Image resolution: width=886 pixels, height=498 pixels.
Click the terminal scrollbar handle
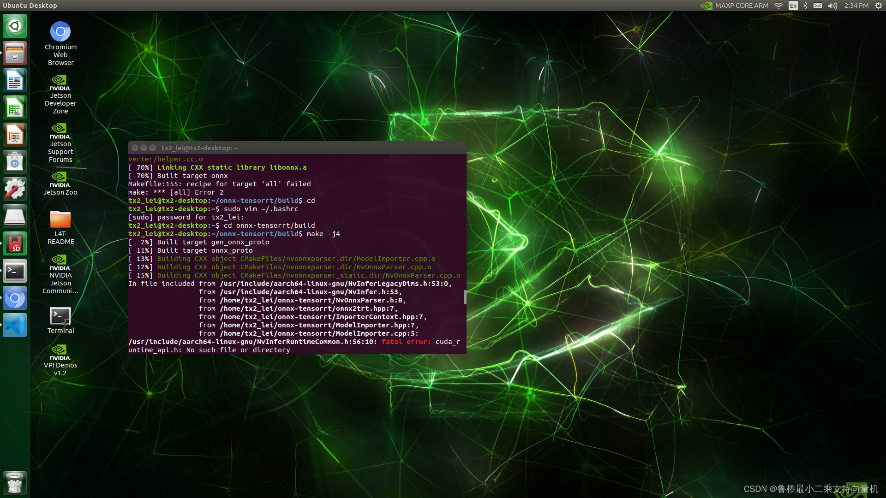pos(465,297)
